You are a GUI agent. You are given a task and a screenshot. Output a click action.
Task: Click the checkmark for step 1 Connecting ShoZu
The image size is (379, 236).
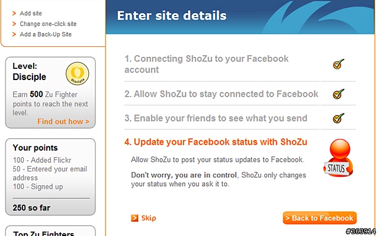pyautogui.click(x=338, y=64)
